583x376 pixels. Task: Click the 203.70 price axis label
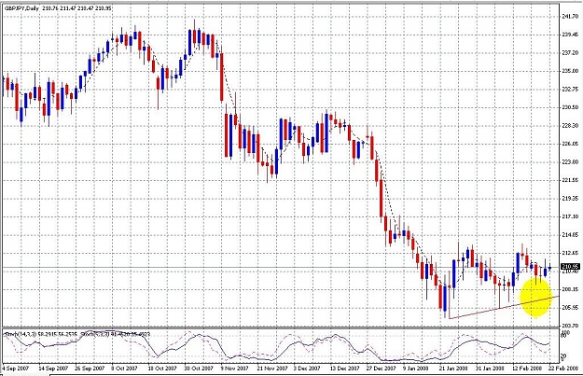pyautogui.click(x=570, y=326)
